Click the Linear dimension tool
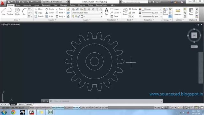The height and width of the screenshot is (115, 204). pyautogui.click(x=115, y=9)
